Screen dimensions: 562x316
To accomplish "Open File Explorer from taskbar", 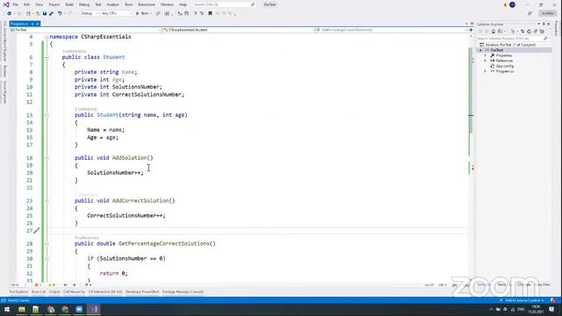I will click(22, 309).
